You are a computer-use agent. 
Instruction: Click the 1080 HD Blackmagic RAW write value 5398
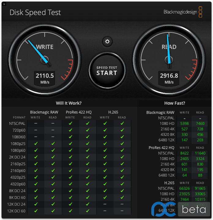[184, 124]
